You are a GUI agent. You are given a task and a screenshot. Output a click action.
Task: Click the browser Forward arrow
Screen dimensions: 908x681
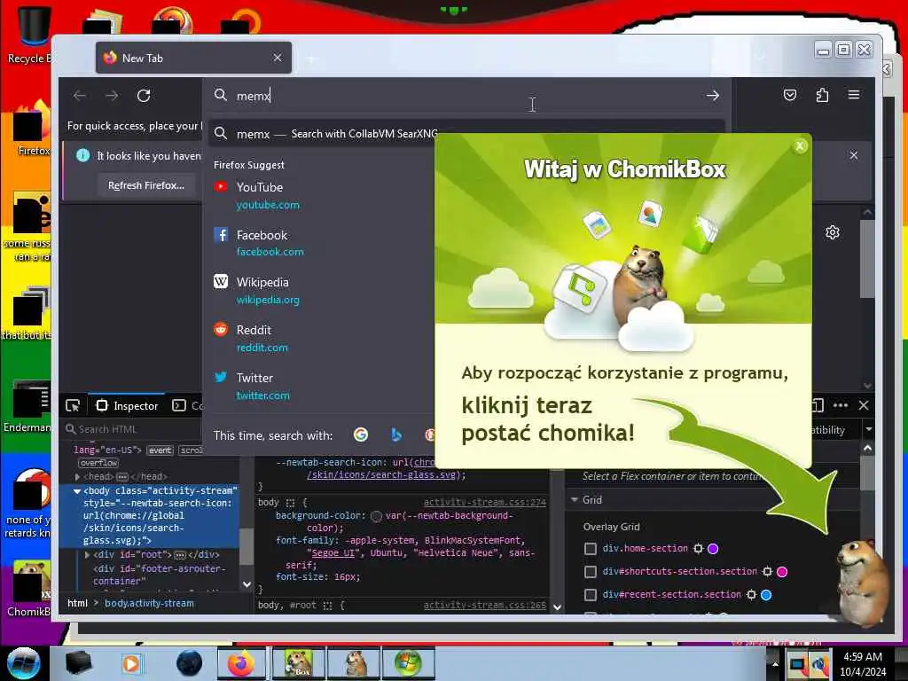point(112,96)
